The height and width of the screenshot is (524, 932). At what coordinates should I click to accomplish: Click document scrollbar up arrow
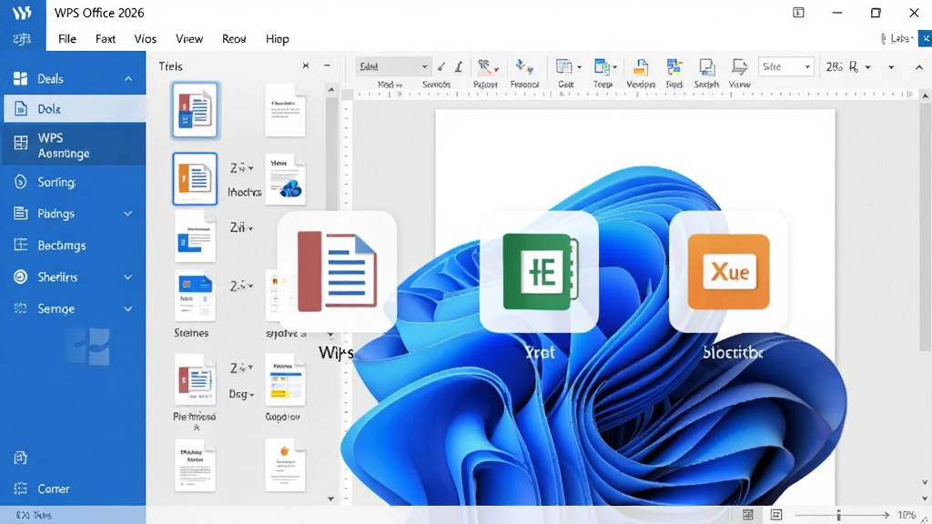[x=925, y=95]
